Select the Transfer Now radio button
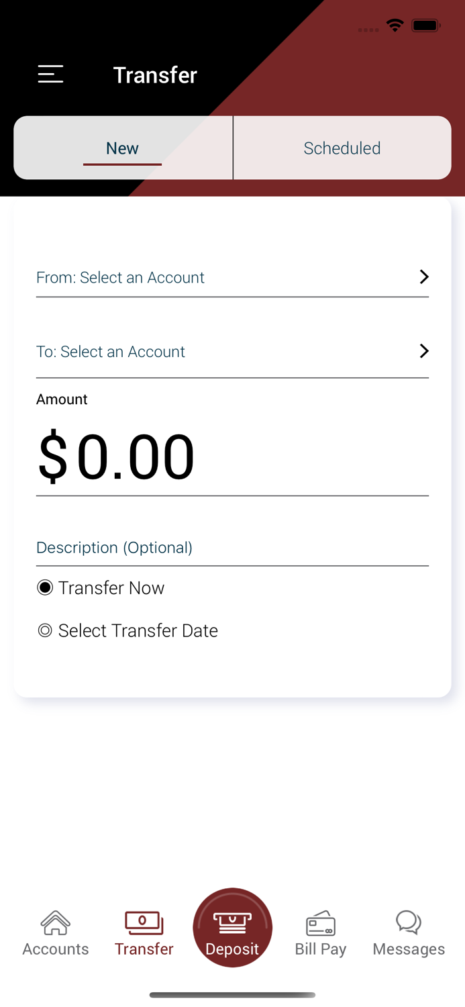Screen dimensions: 465x1007 pyautogui.click(x=45, y=587)
